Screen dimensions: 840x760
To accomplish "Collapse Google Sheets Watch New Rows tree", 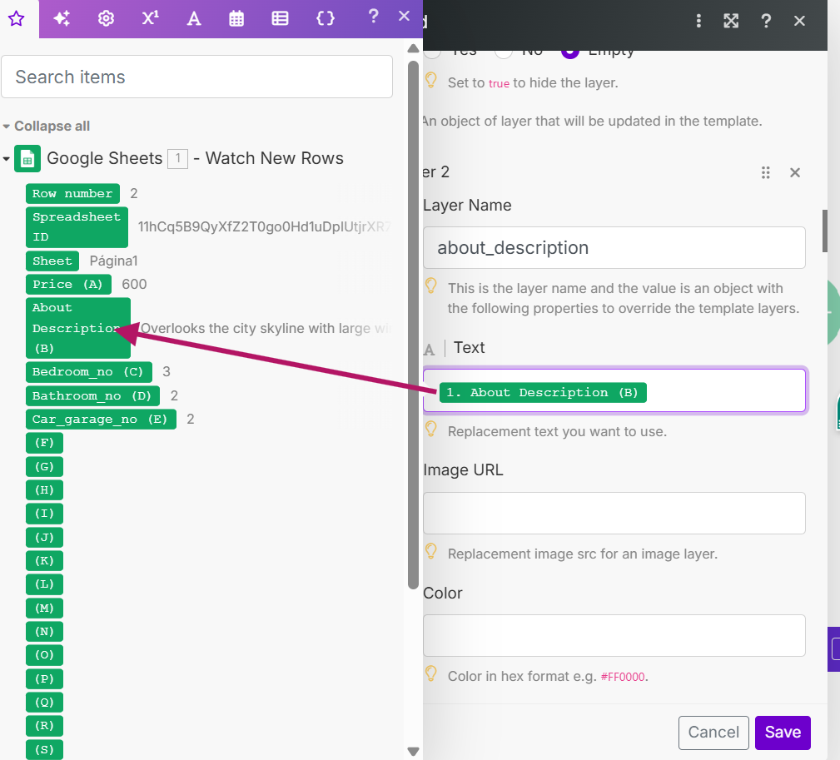I will pos(7,158).
